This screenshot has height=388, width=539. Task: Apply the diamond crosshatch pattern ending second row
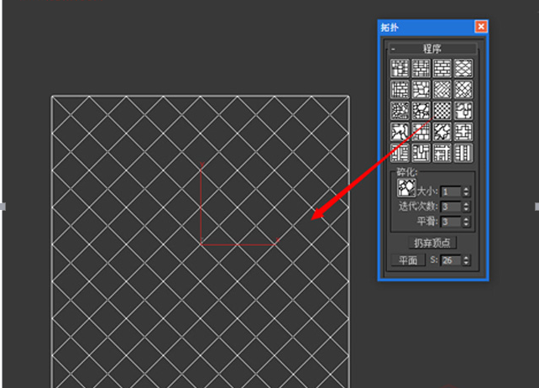(463, 89)
